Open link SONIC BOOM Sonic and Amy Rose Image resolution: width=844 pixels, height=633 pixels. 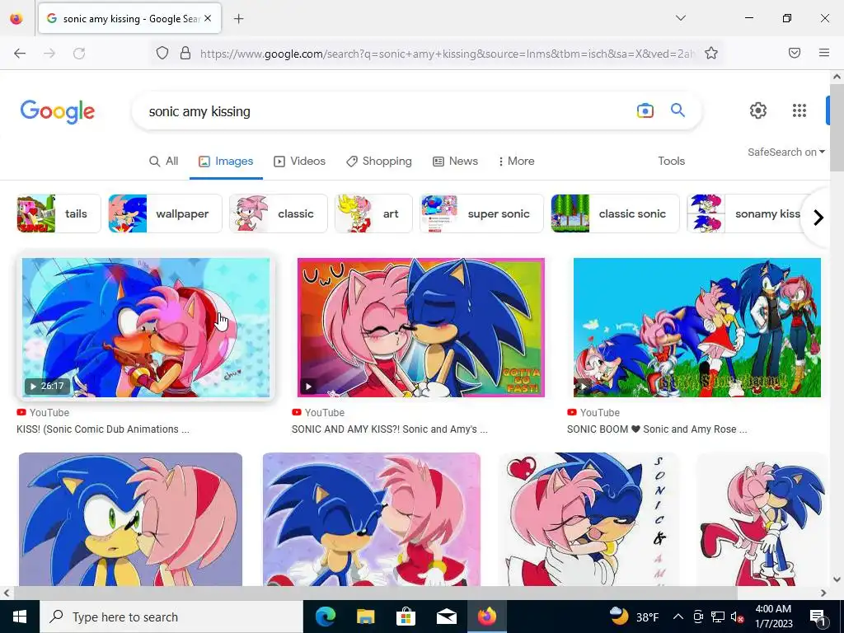click(x=657, y=429)
